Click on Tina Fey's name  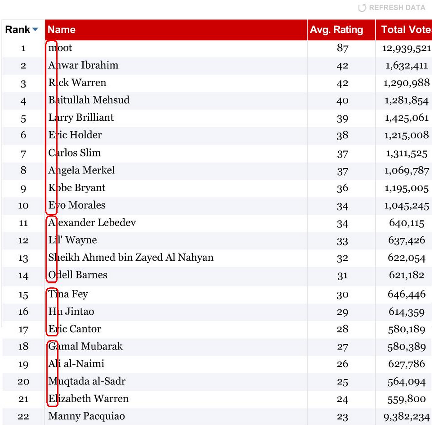click(68, 294)
